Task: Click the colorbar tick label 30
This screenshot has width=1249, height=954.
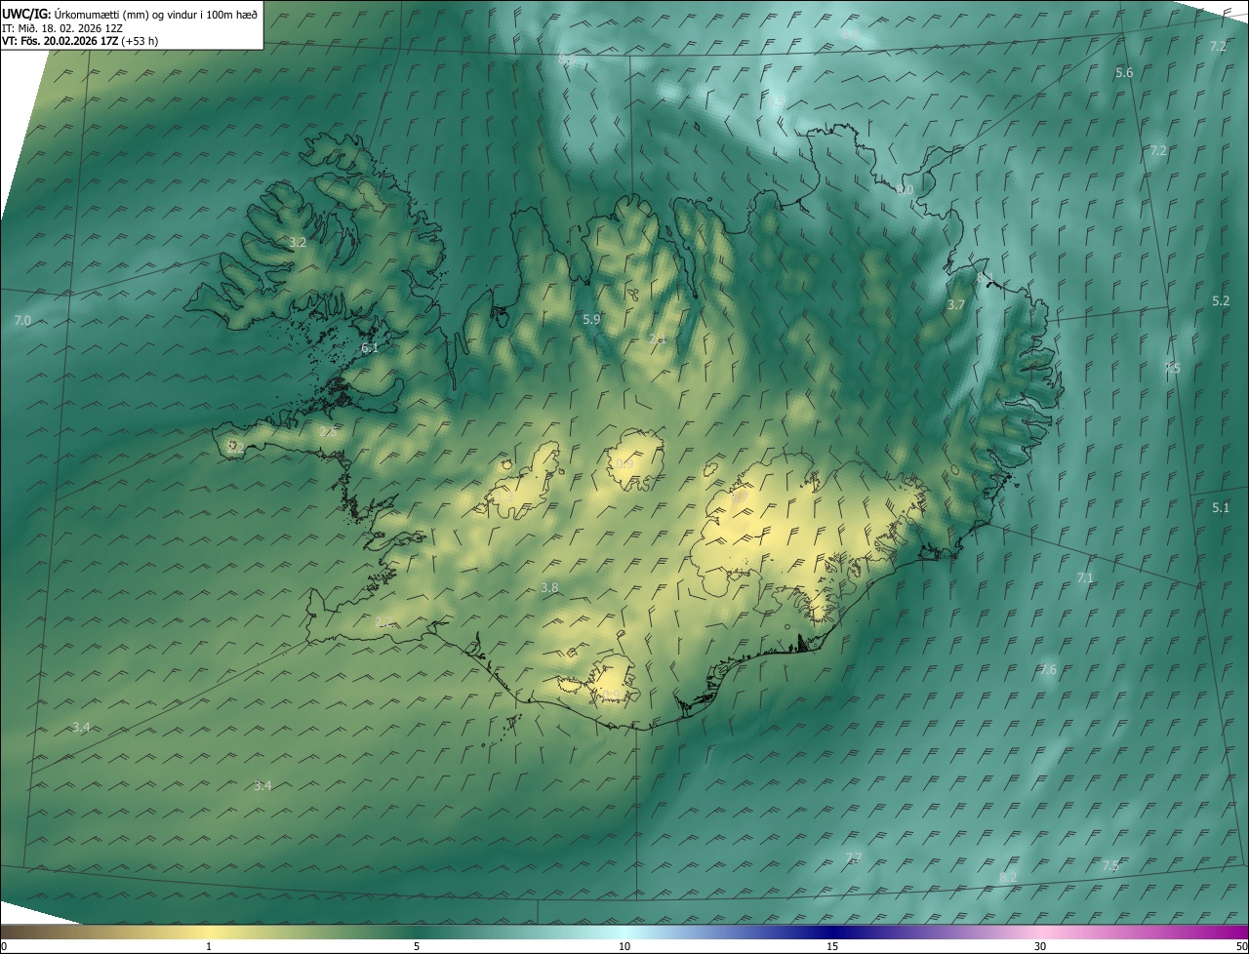Action: [1040, 946]
